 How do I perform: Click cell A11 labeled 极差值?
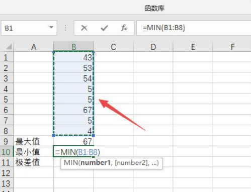click(x=34, y=162)
